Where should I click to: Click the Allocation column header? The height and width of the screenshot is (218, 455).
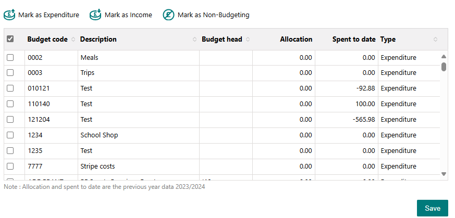pos(296,40)
